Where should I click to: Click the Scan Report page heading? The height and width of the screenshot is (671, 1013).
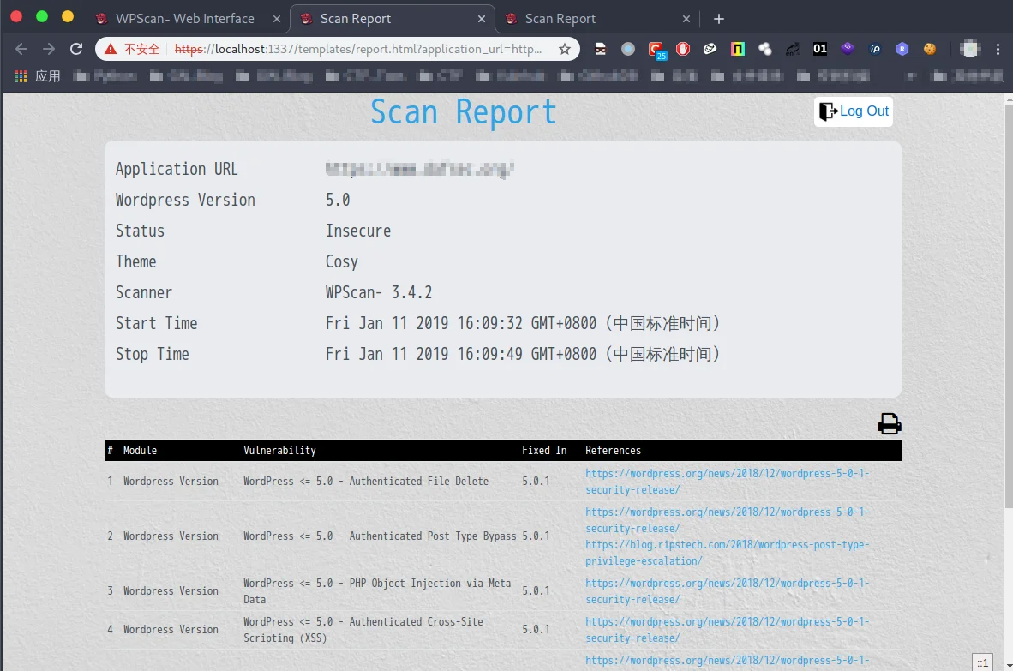pyautogui.click(x=463, y=112)
